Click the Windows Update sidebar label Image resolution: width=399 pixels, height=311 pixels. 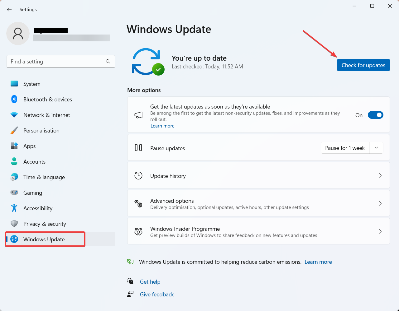tap(44, 239)
